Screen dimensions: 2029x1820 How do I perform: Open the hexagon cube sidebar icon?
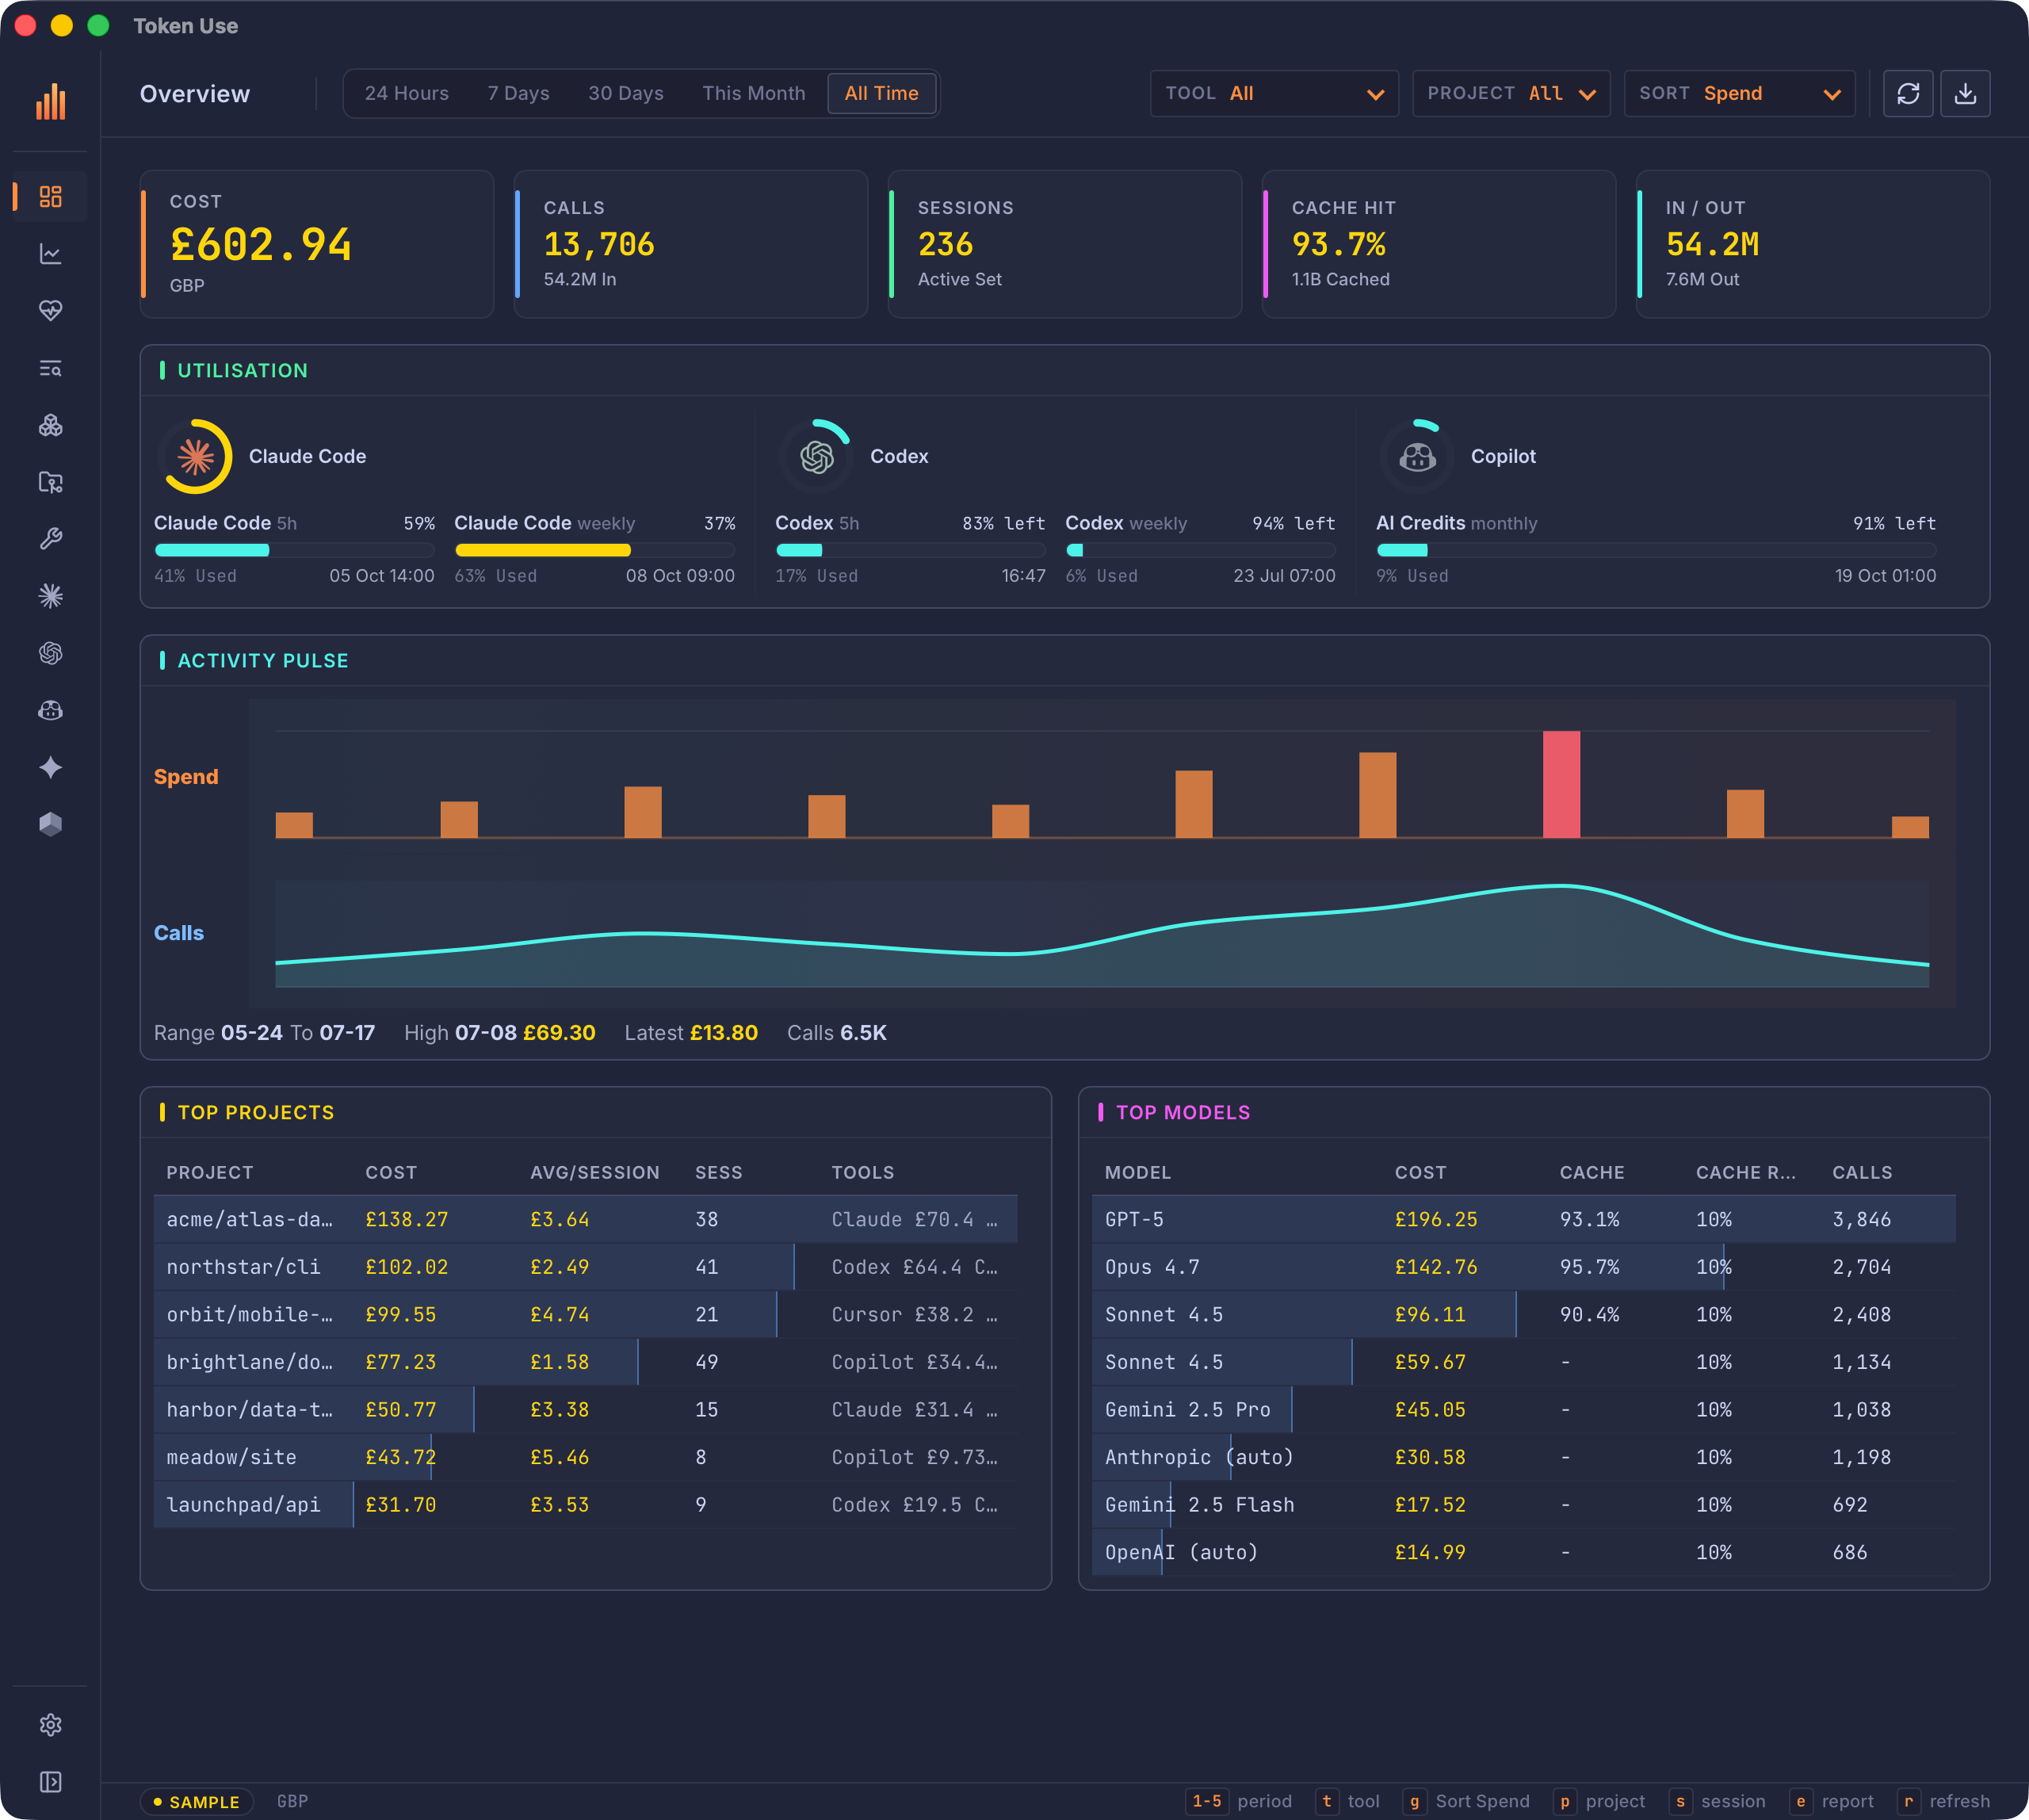click(50, 824)
